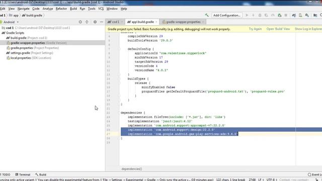322x181 pixels.
Task: Open the Window menu
Action: [x=112, y=9]
